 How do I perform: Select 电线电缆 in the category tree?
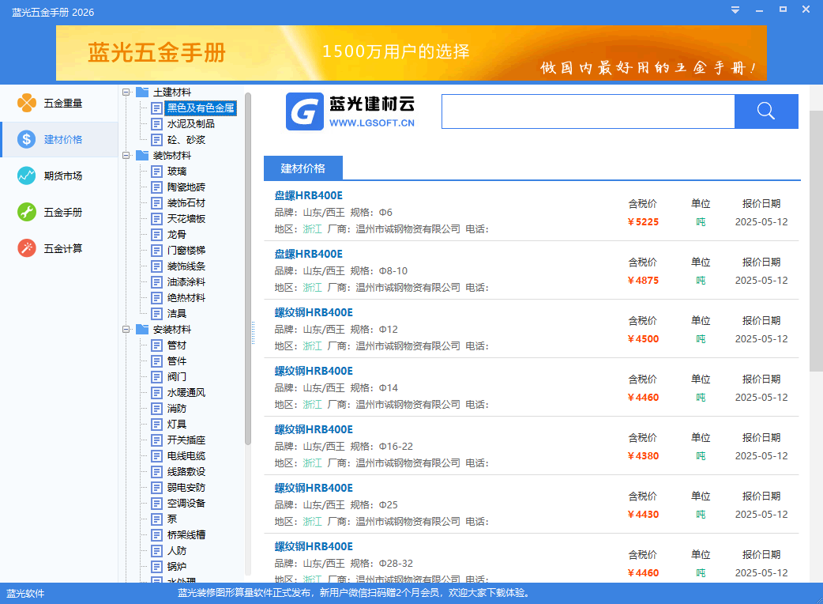186,456
